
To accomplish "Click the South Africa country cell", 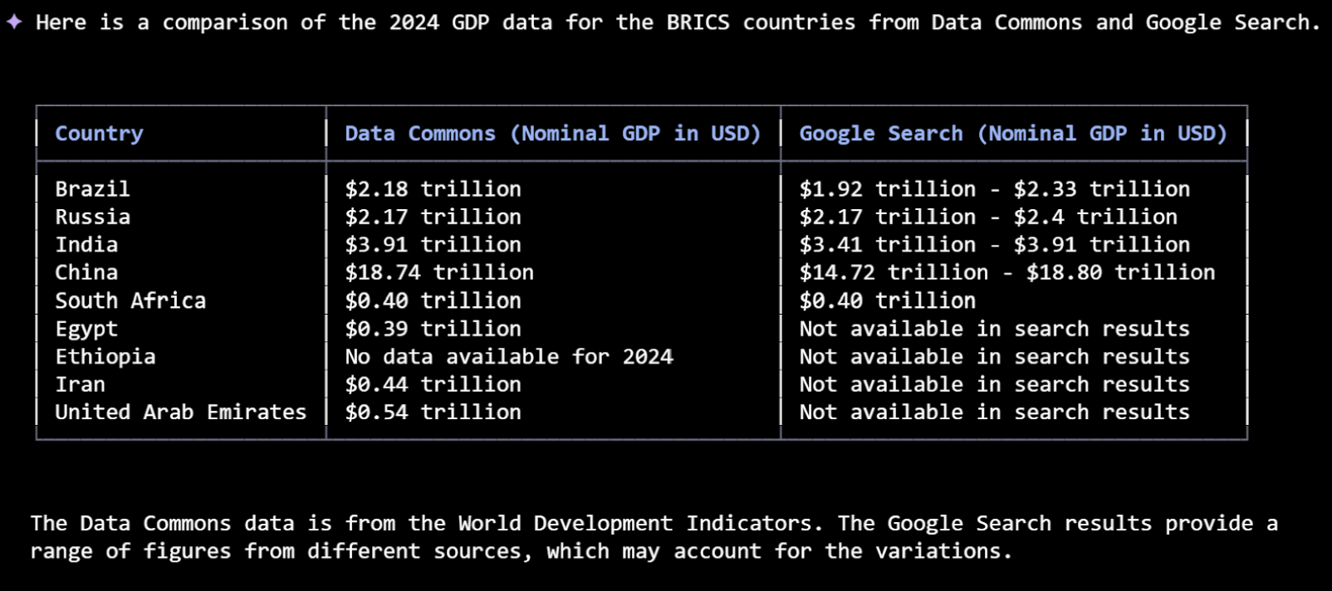I will click(x=130, y=300).
